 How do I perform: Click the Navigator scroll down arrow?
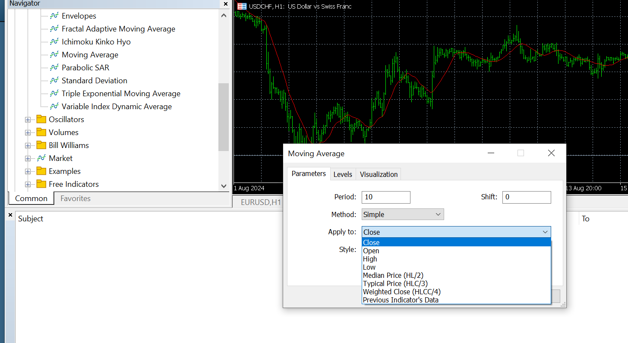click(x=224, y=186)
